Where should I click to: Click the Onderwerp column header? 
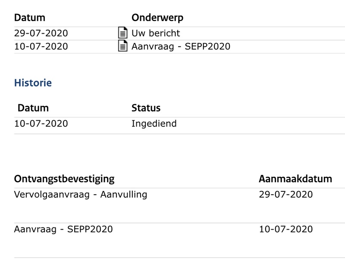tap(157, 18)
